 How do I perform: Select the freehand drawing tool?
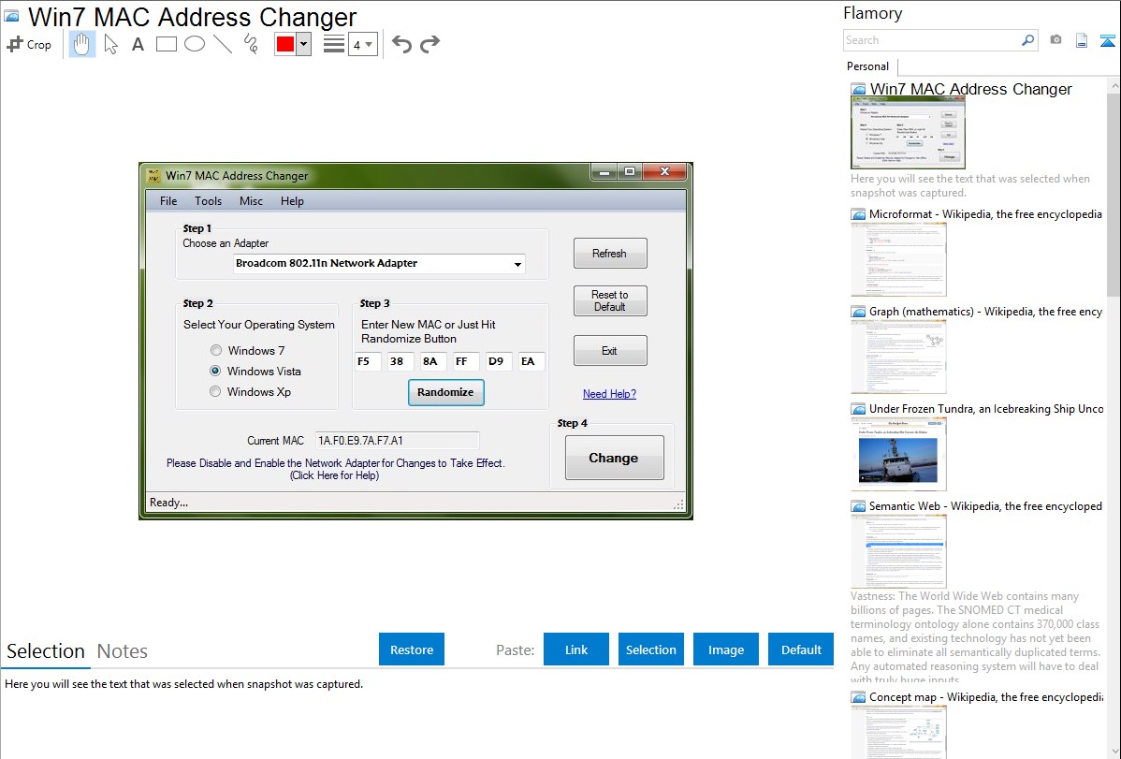[x=251, y=44]
